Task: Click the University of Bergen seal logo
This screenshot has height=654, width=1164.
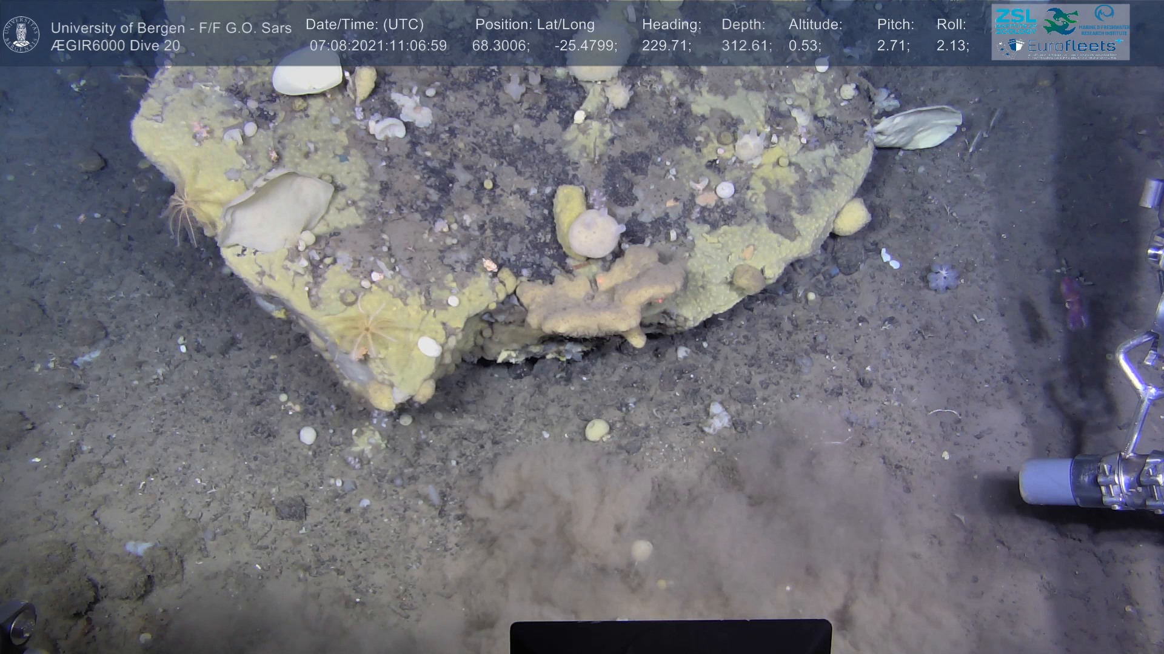Action: (21, 35)
